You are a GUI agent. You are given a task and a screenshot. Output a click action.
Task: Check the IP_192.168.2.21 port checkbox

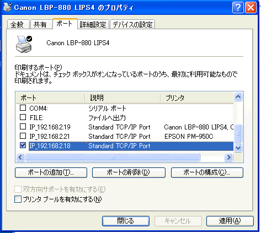[23, 136]
